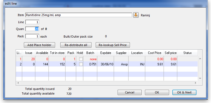
Task: Click the Status column header
Action: click(x=187, y=53)
